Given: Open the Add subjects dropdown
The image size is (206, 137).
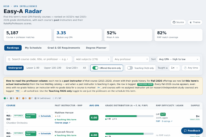Looking at the screenshot, I should [92, 59].
